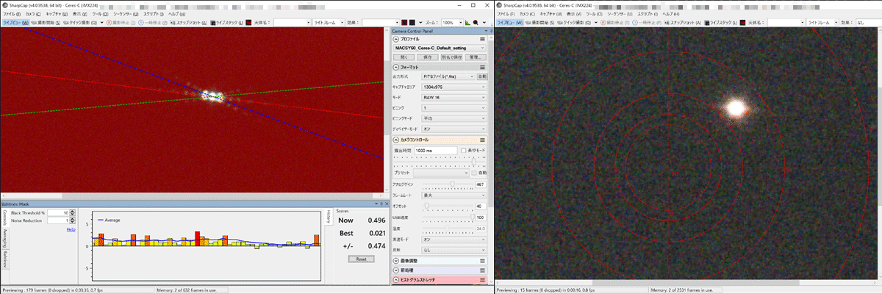Click スナップショット in the right window
Screen dimensions: 882x294
pyautogui.click(x=684, y=23)
